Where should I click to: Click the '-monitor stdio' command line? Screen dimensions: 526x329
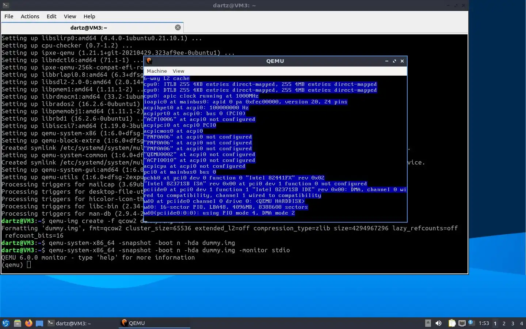[x=145, y=250]
